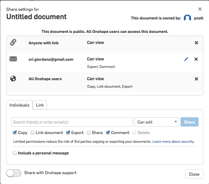
Task: Click the blue Share button
Action: pyautogui.click(x=190, y=122)
